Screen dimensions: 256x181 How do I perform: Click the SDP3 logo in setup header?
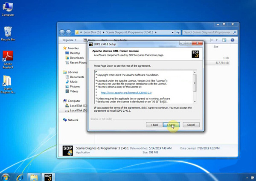tap(195, 54)
